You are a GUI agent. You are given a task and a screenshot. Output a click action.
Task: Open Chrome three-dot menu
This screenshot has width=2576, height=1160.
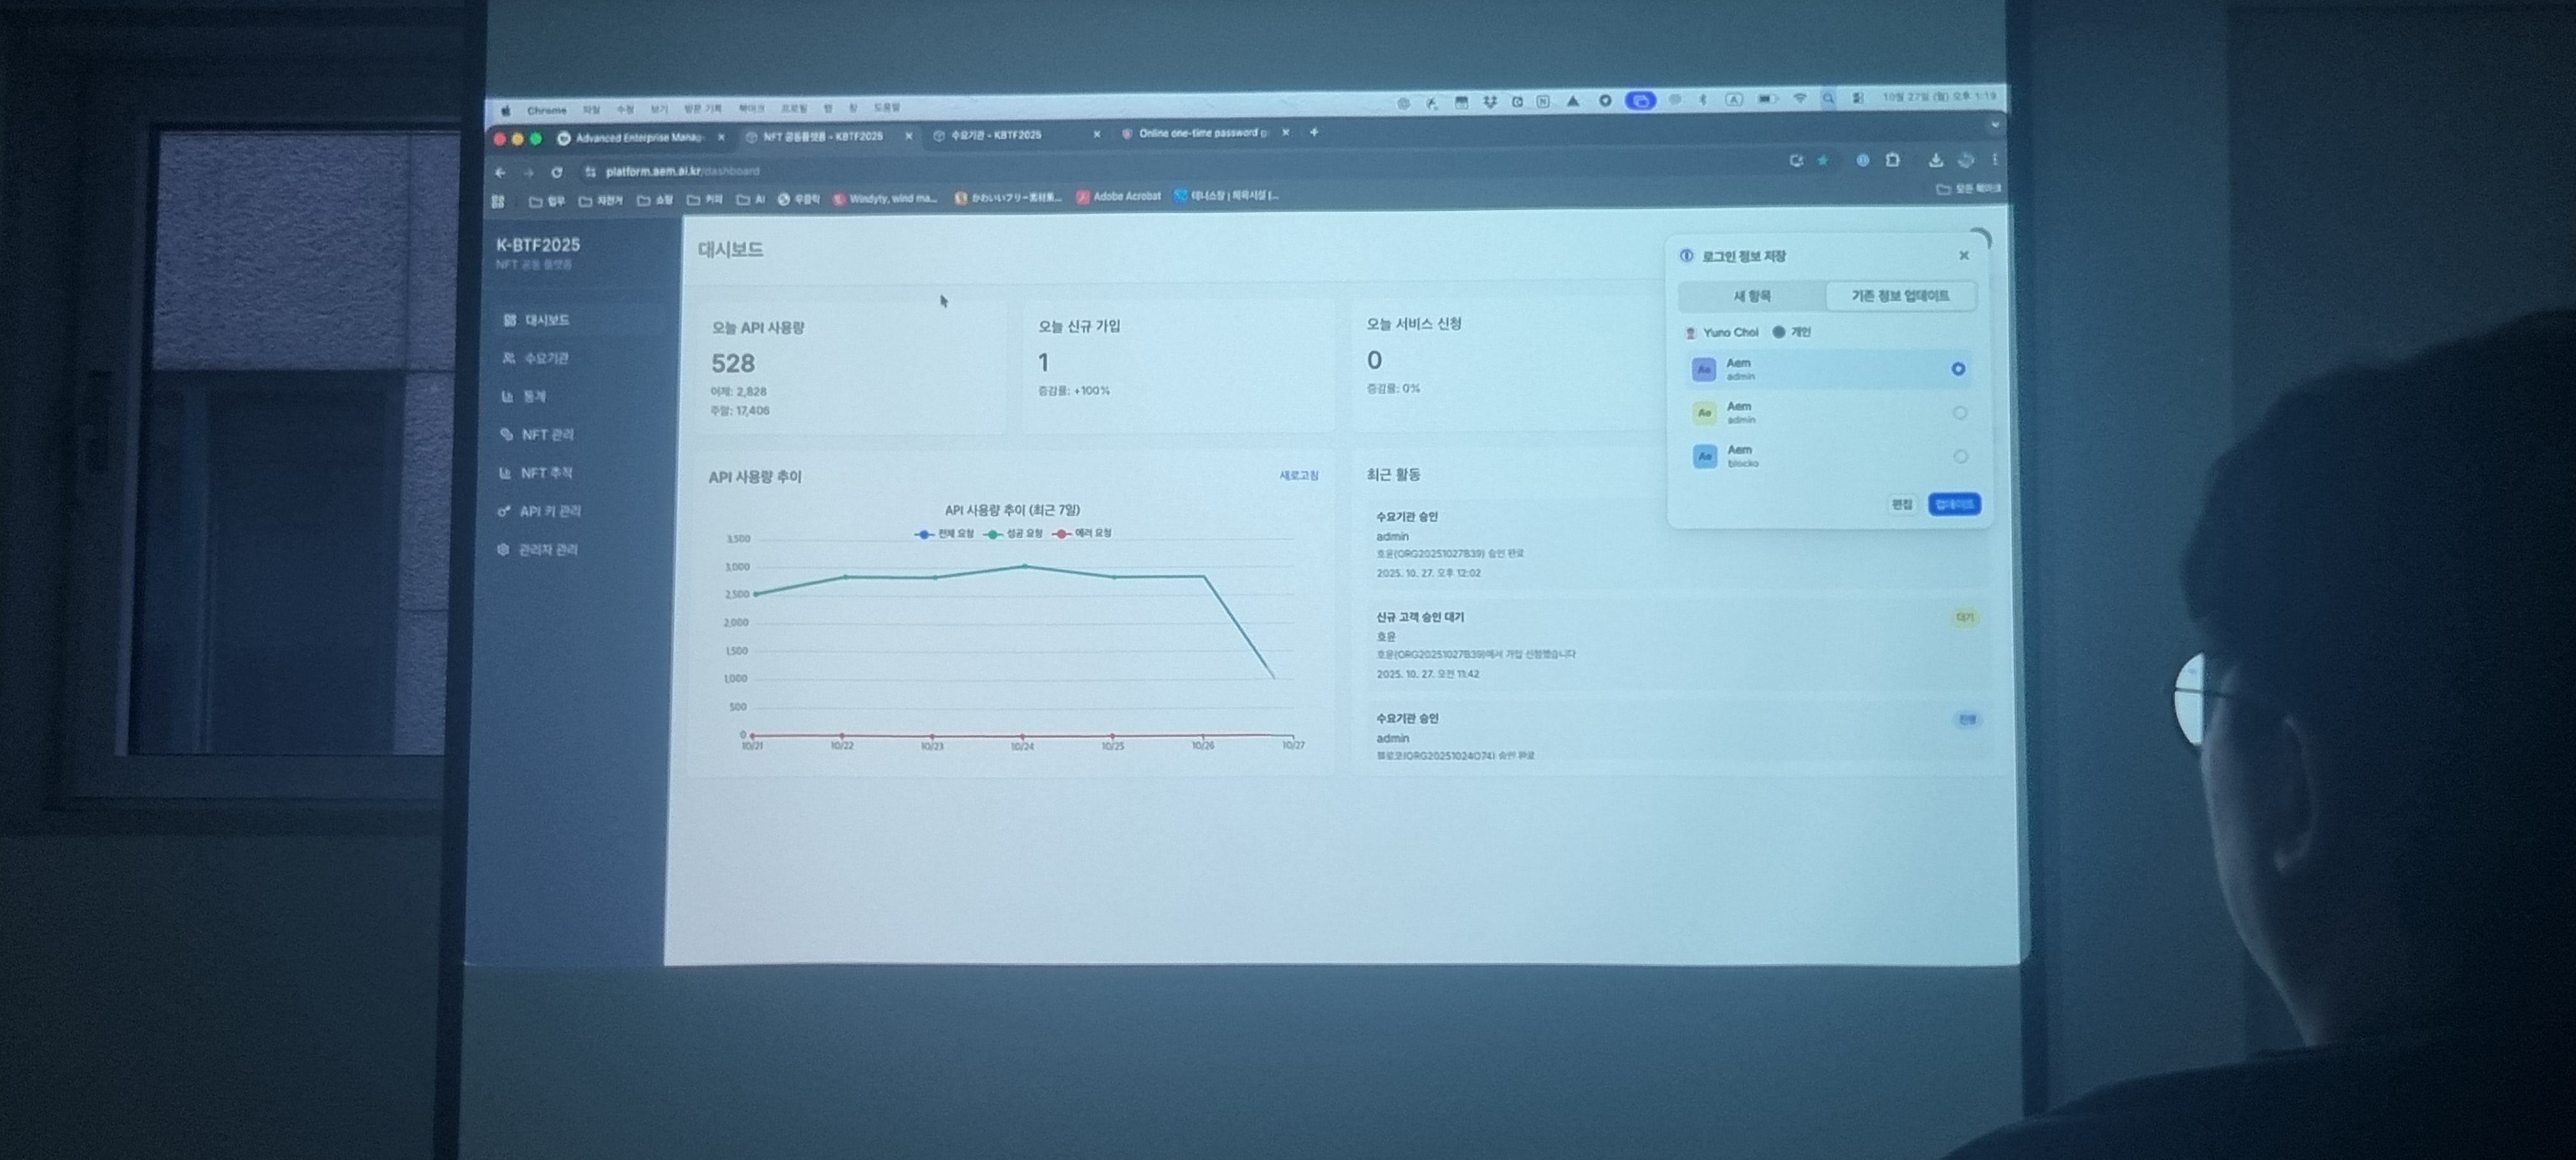click(1994, 160)
